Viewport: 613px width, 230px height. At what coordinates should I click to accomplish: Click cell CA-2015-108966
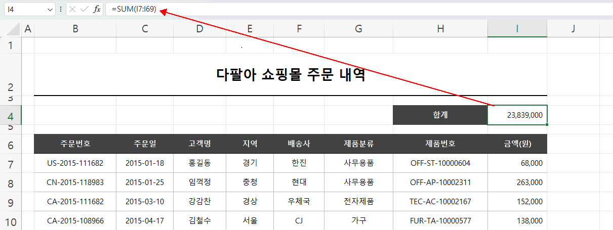[x=75, y=221]
